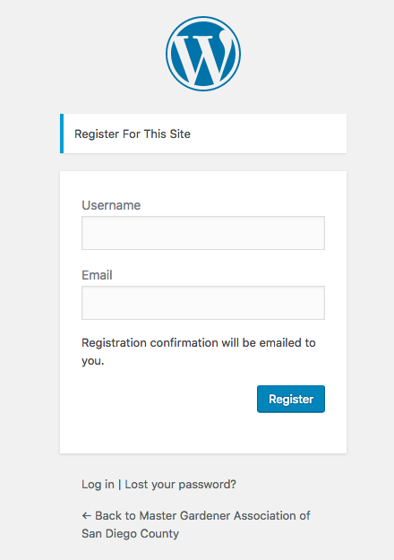Go back to Master Gardener Association site
Screen dimensions: 394x560
(196, 524)
